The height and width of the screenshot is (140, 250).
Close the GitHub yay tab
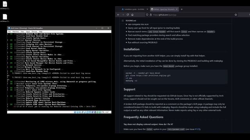tap(177, 9)
